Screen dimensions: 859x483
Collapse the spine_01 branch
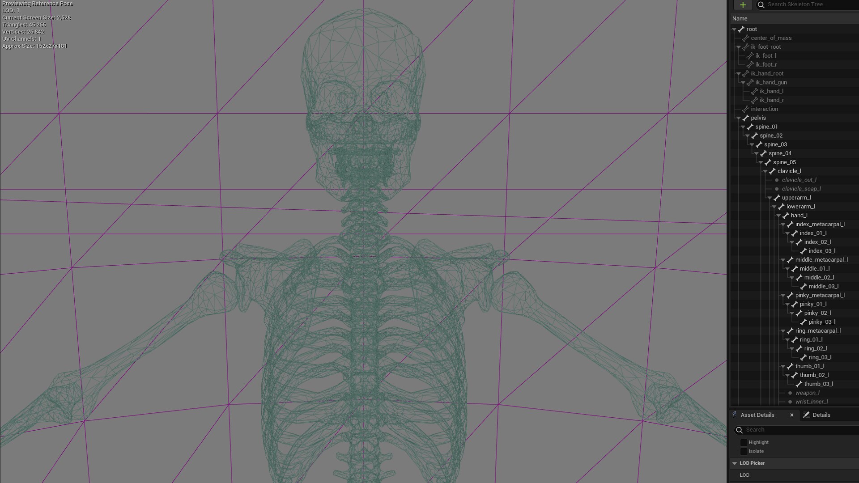744,127
